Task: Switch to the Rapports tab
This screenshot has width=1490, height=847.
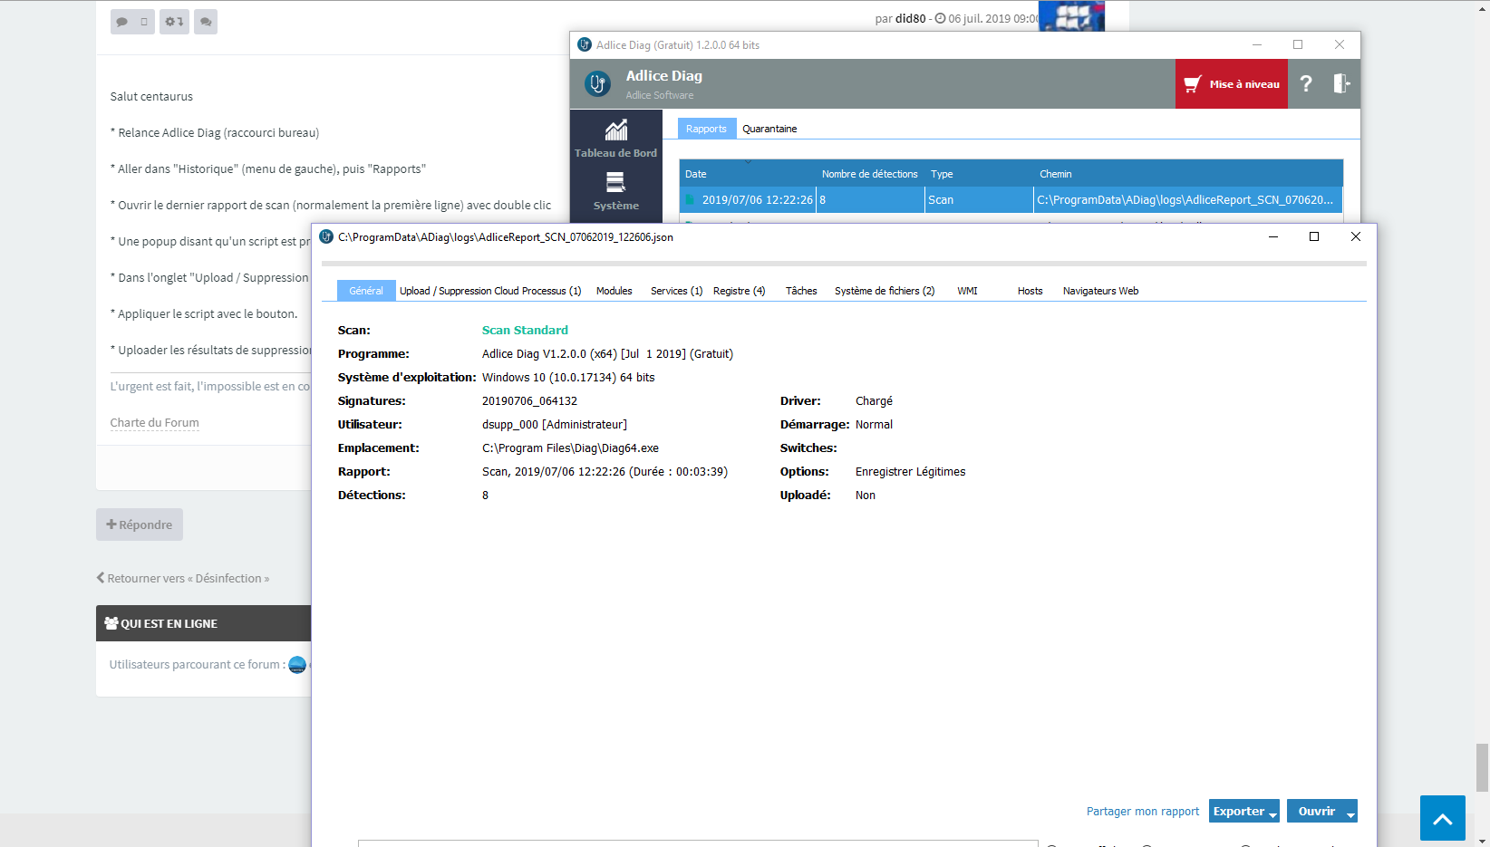Action: 706,129
